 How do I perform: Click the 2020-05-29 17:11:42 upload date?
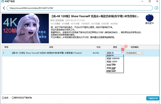click(75, 21)
